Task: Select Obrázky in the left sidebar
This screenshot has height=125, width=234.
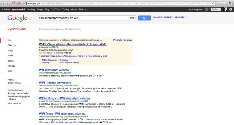Action: pyautogui.click(x=12, y=45)
